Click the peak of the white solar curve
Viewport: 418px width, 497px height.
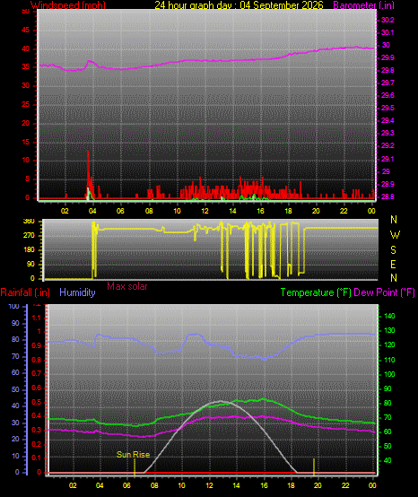pos(221,402)
